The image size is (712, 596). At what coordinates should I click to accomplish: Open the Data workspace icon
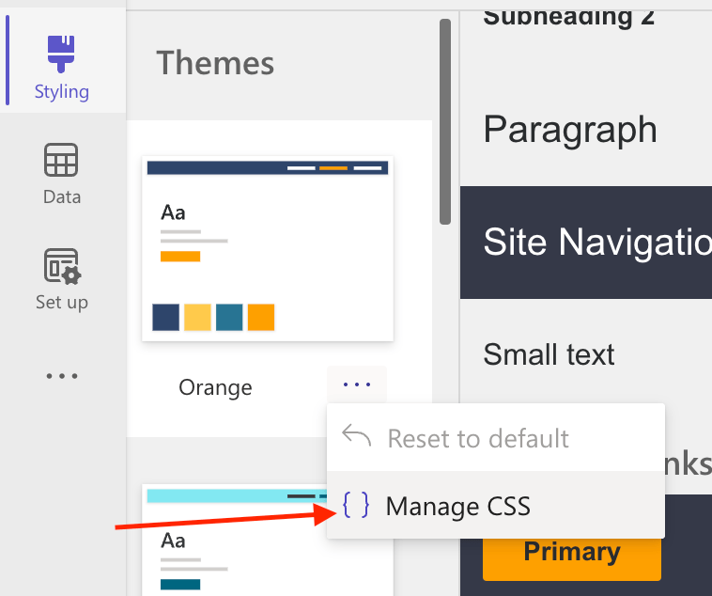[x=62, y=174]
